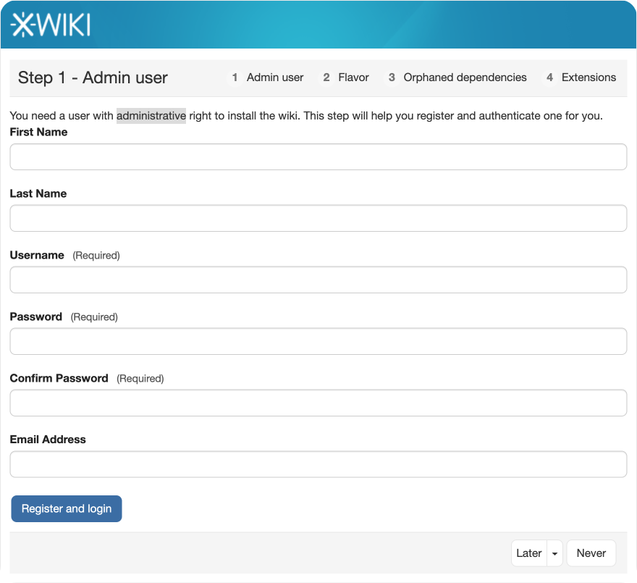Click into the Last Name field

click(x=318, y=218)
